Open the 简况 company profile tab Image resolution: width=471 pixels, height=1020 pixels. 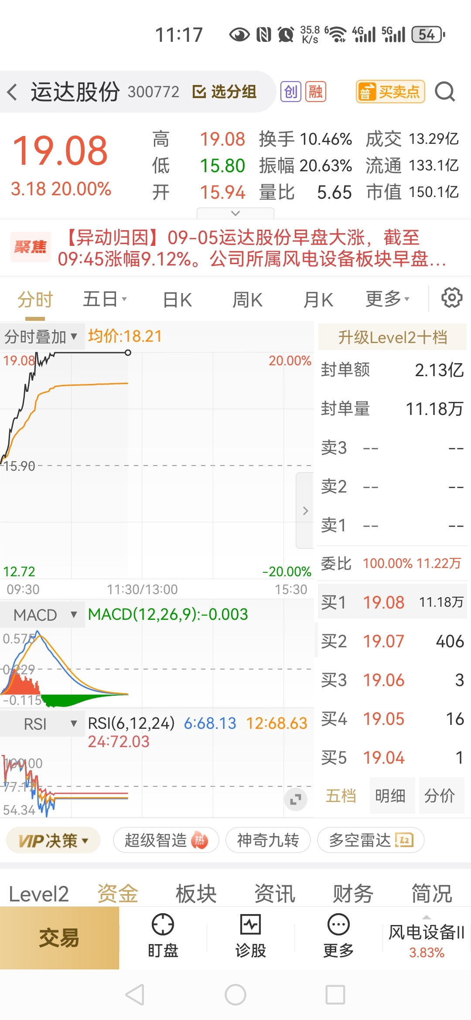pyautogui.click(x=432, y=894)
